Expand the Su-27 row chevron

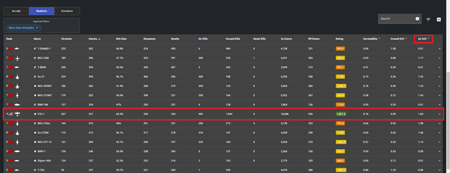(x=439, y=77)
